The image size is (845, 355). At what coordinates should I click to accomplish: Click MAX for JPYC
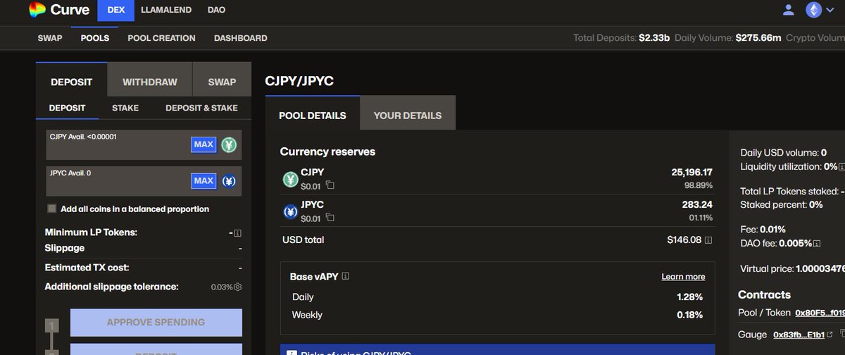point(204,181)
